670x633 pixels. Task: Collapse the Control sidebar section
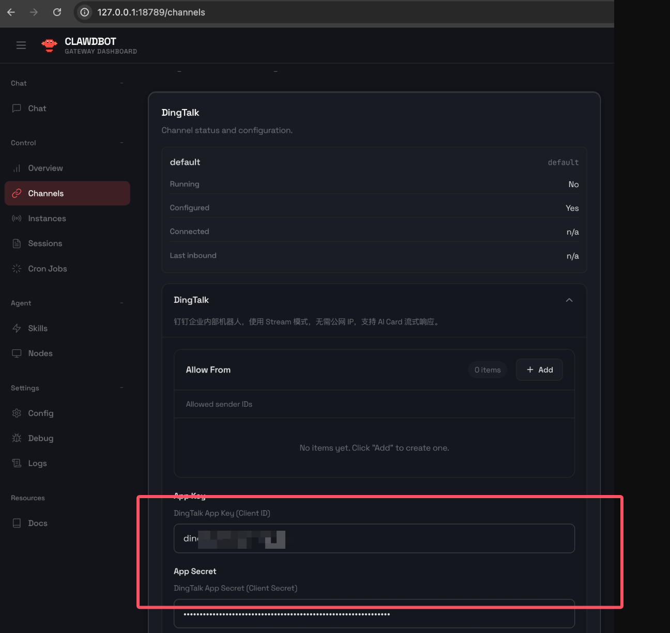(x=122, y=143)
